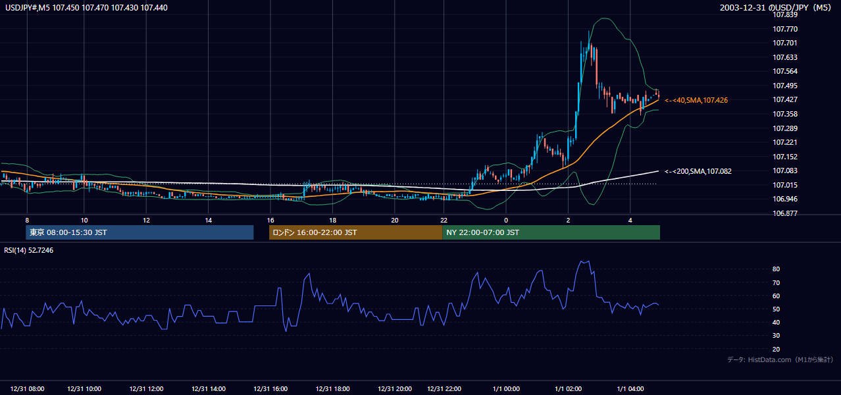
Task: Select the NY 22:00-07:00 JST session bar
Action: point(551,232)
